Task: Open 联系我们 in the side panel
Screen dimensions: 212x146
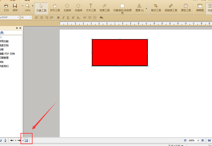Action: [x=4, y=66]
